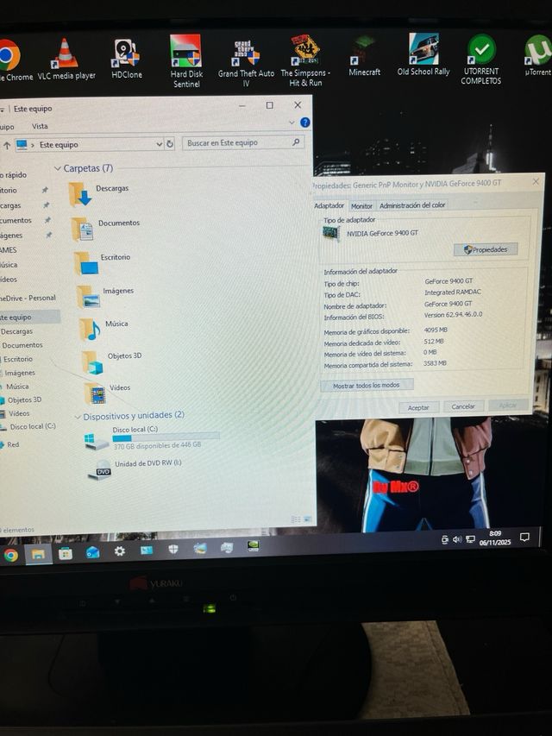
Task: Launch Hard Disk Sentinel desktop icon
Action: [x=186, y=61]
